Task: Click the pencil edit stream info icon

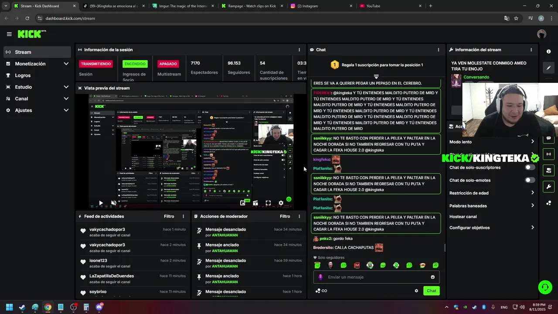Action: pyautogui.click(x=548, y=68)
